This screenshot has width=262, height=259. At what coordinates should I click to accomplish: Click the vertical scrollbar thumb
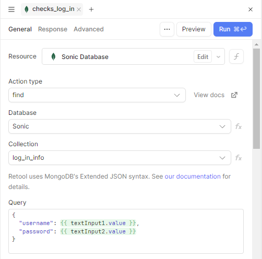256,99
